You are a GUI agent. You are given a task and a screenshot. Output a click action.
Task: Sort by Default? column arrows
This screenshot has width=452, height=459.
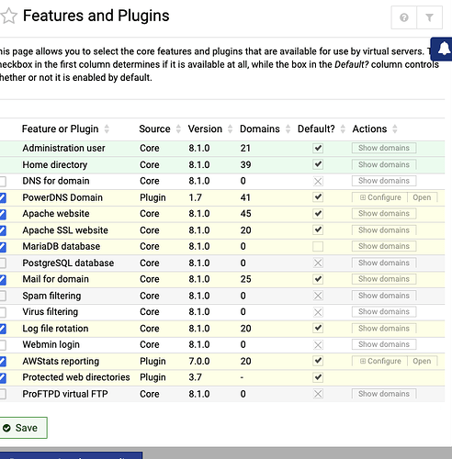[343, 129]
